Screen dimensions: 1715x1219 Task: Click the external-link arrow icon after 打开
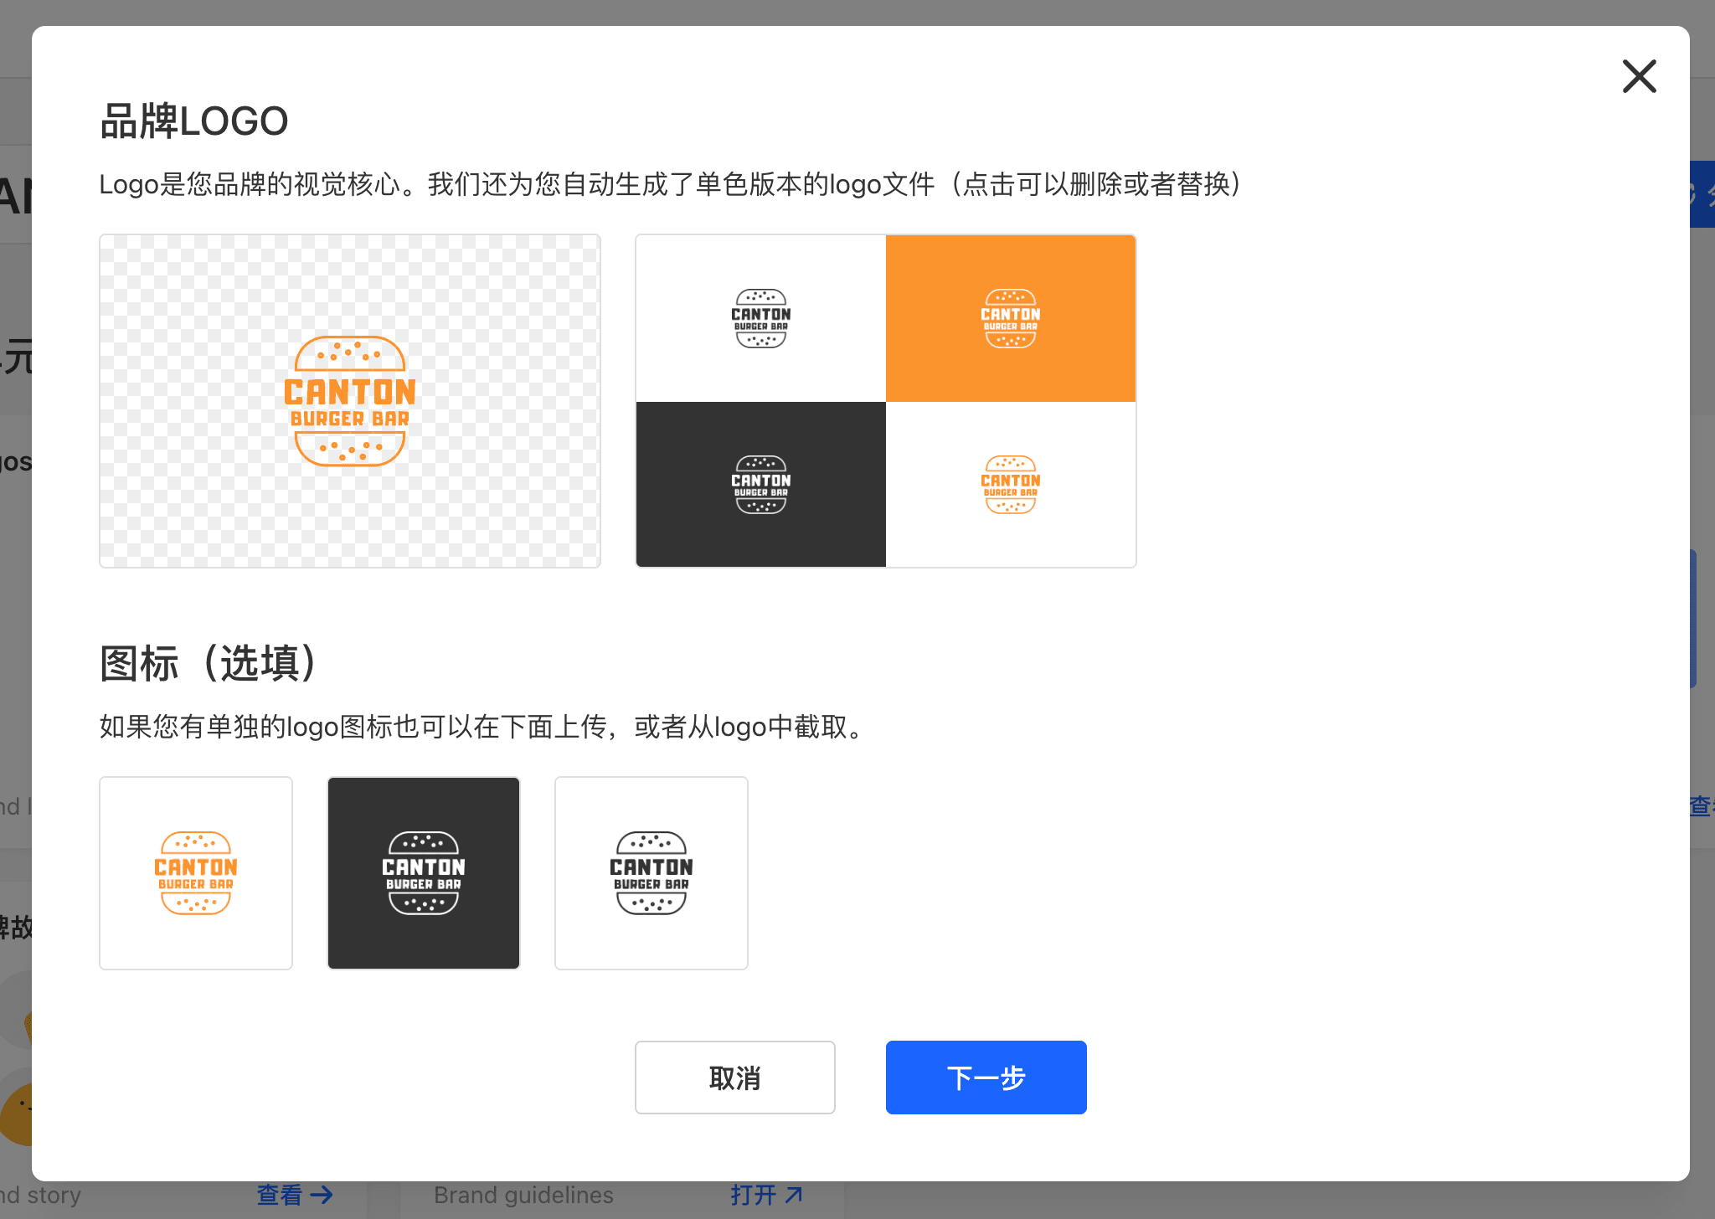click(794, 1195)
